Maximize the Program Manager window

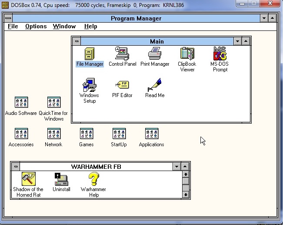coord(272,18)
